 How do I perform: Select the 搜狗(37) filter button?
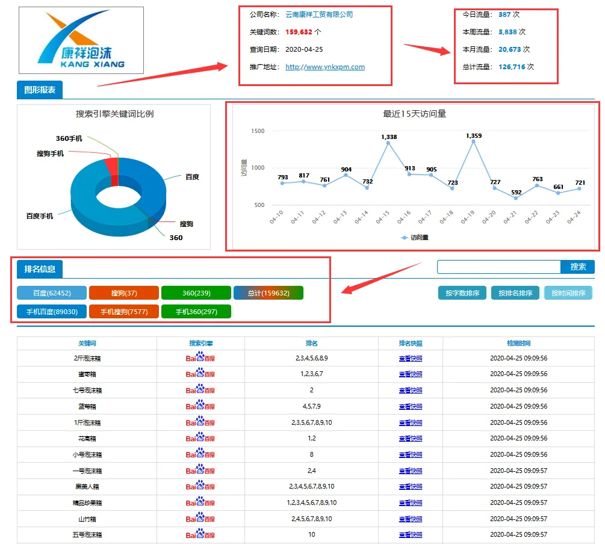click(124, 293)
